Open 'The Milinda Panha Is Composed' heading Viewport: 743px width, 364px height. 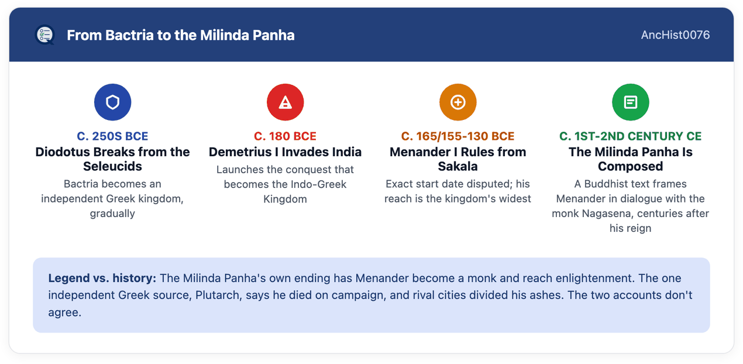631,159
